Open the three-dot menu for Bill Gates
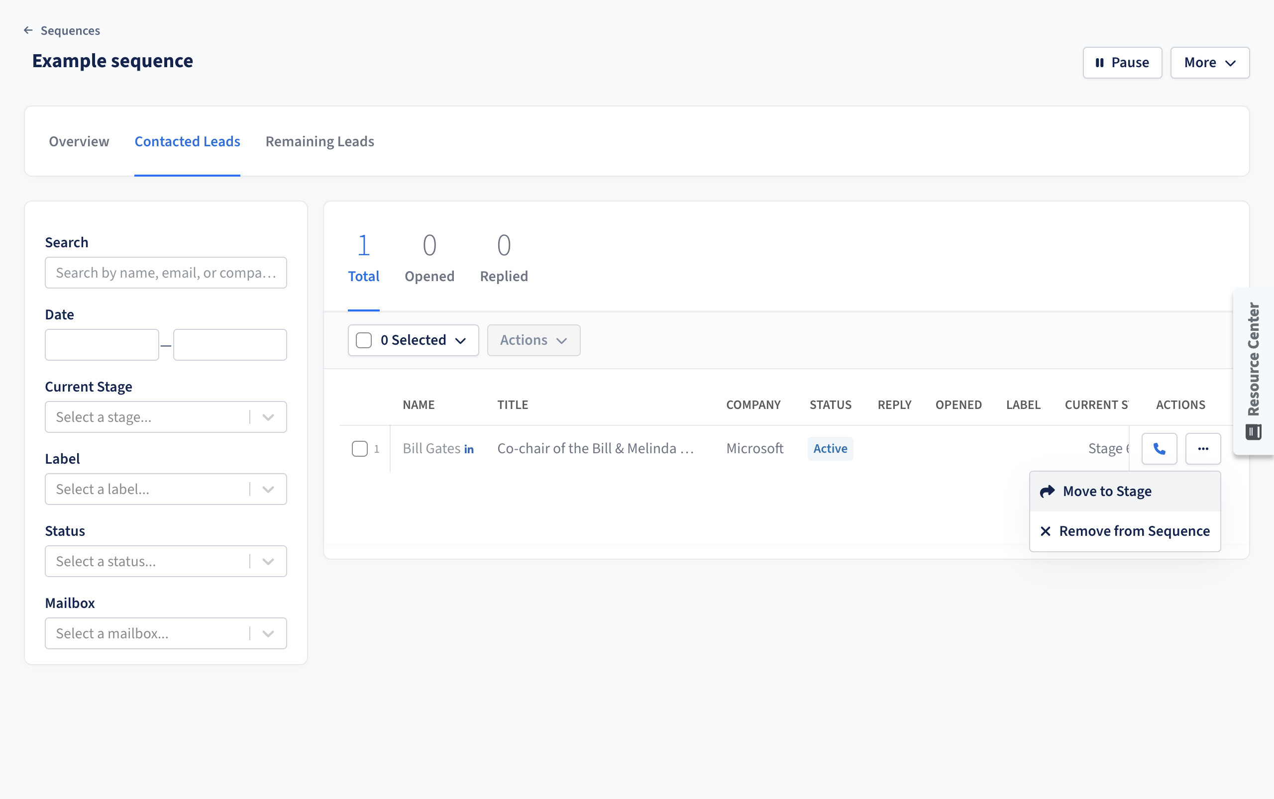Viewport: 1274px width, 799px height. pos(1203,449)
